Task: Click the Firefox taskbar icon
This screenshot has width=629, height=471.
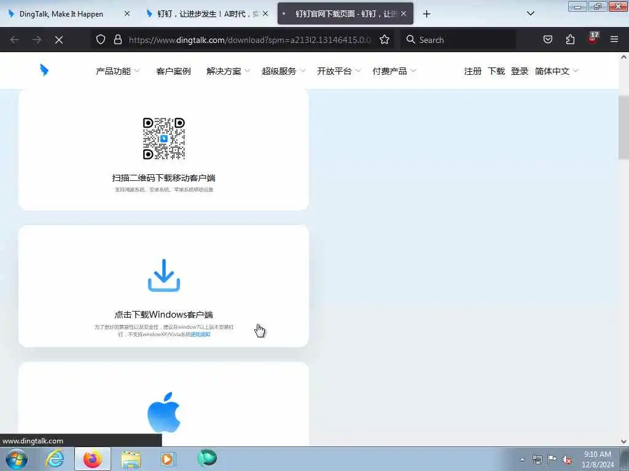Action: pyautogui.click(x=93, y=459)
